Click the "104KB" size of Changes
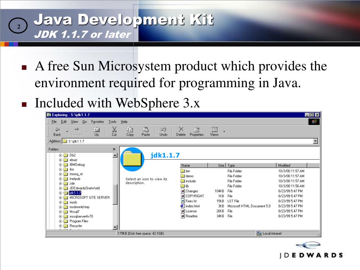 pos(219,191)
